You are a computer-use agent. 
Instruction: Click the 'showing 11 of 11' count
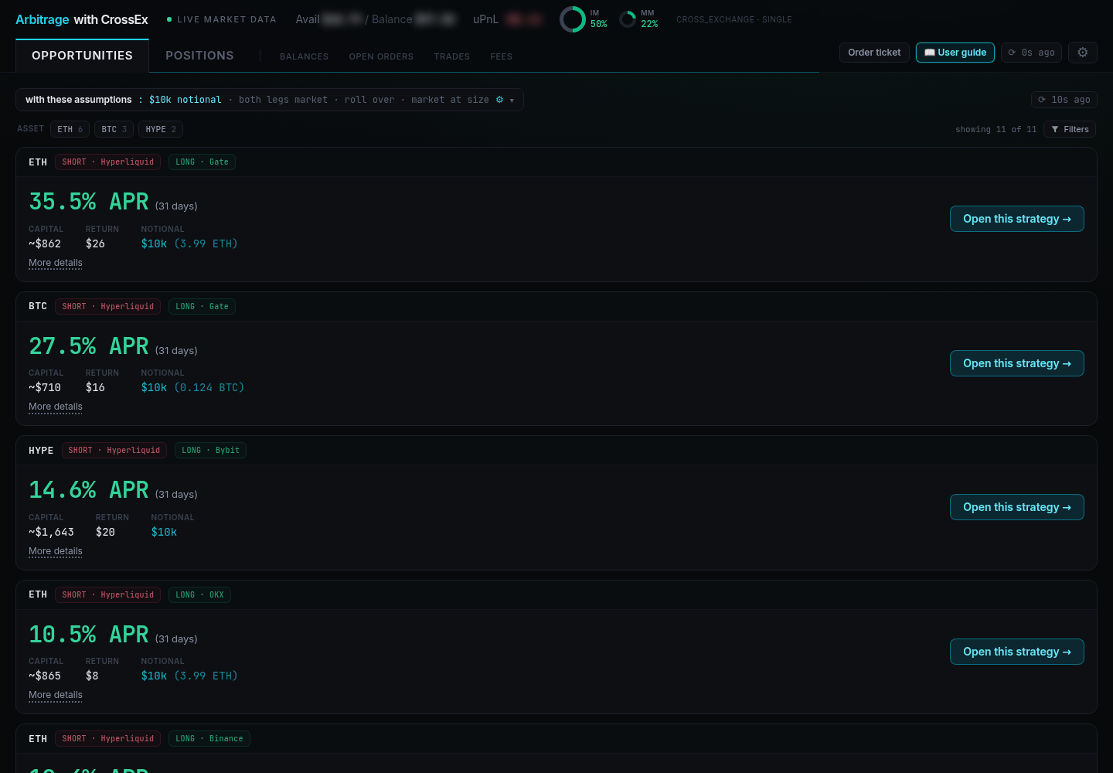(996, 130)
